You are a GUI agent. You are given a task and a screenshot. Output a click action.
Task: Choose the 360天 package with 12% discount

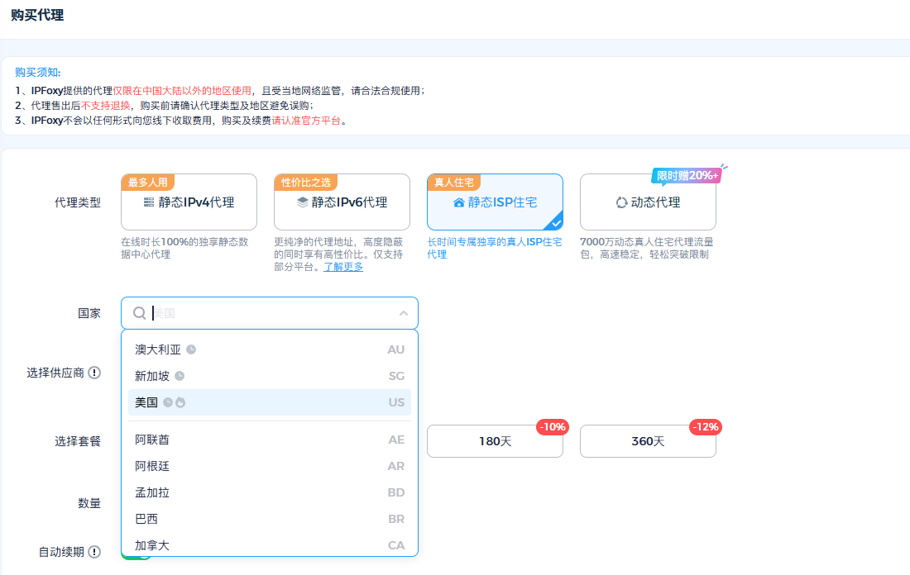tap(648, 441)
